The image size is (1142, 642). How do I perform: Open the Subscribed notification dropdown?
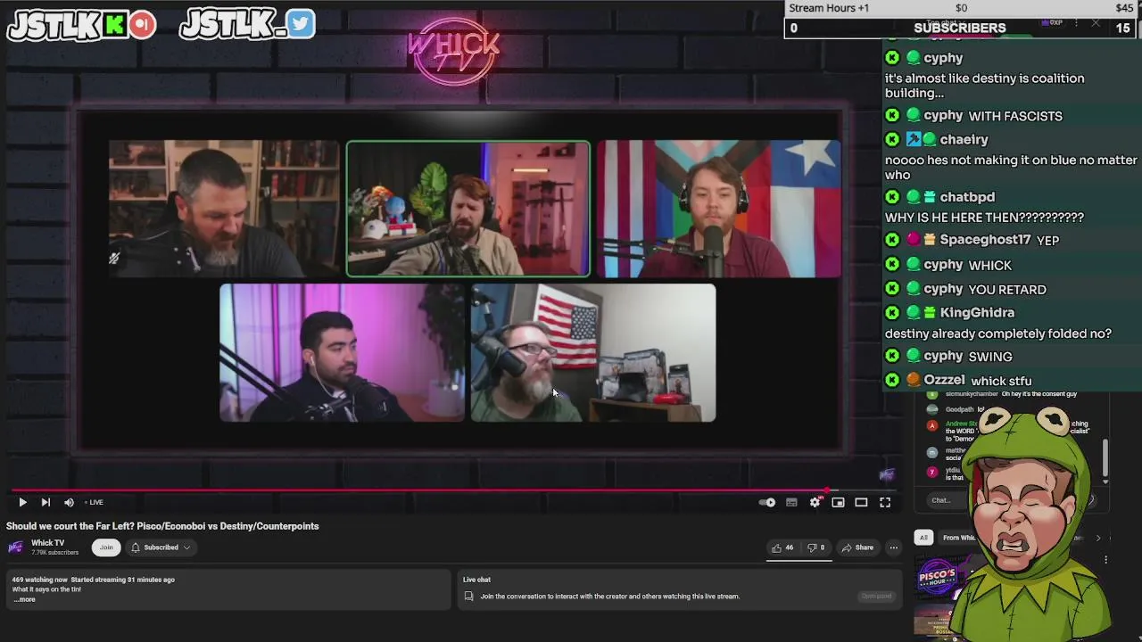click(161, 547)
